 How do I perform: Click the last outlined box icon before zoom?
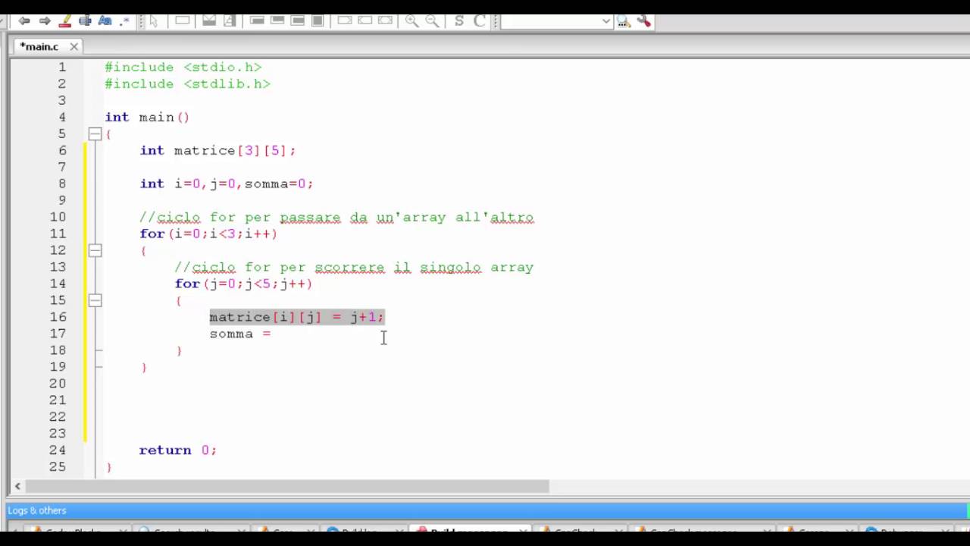click(x=385, y=21)
